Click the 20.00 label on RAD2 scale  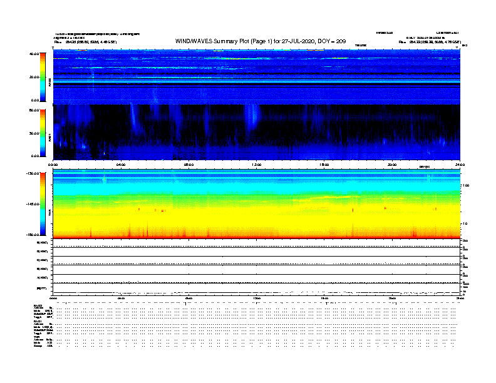click(34, 77)
